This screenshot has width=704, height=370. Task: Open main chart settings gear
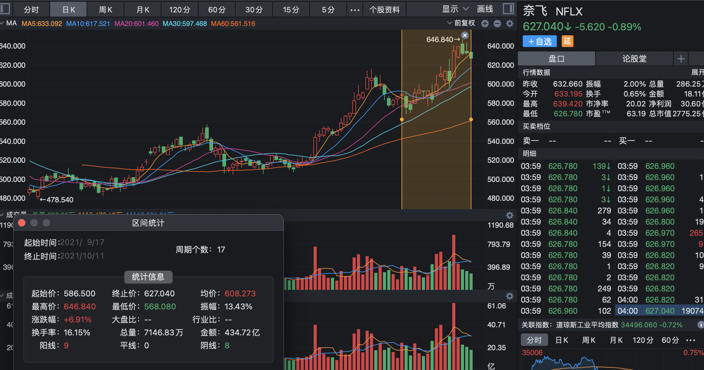pos(510,24)
